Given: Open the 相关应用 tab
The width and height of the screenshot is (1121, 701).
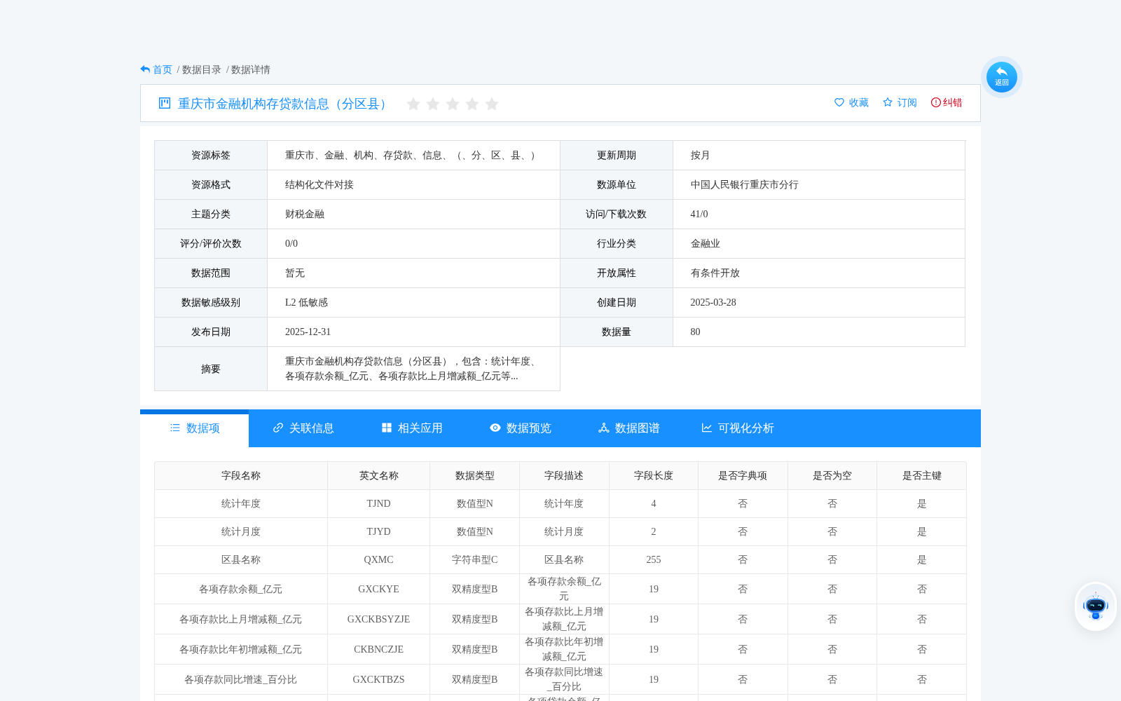Looking at the screenshot, I should click(412, 428).
